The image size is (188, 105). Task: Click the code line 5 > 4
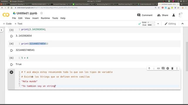tap(25, 58)
